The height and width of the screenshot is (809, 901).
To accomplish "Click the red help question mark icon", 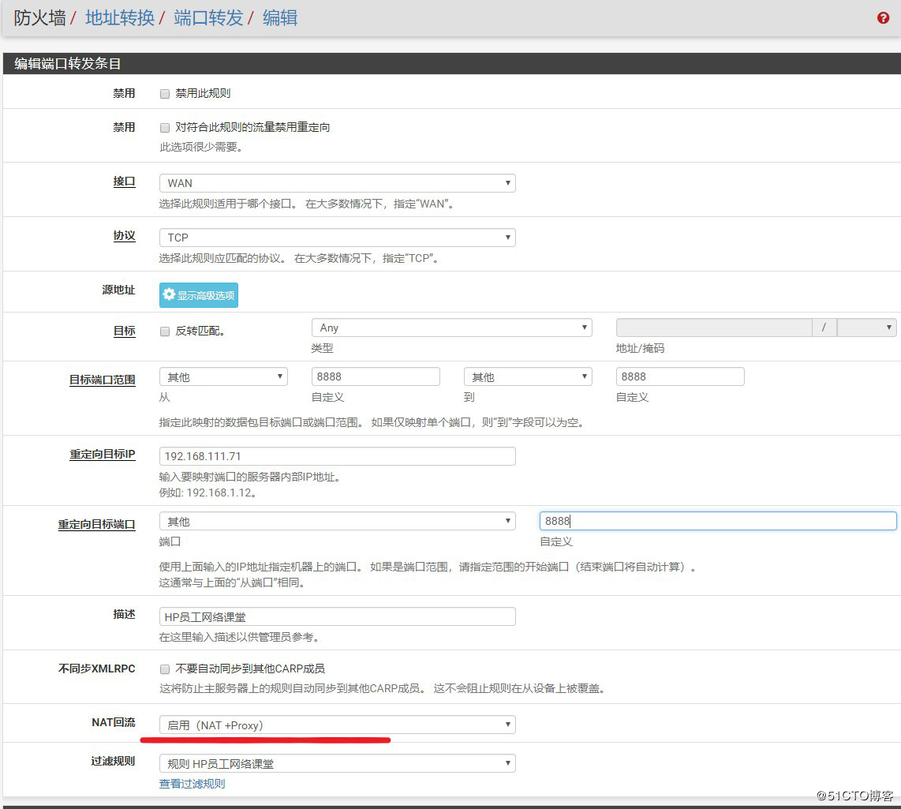I will (883, 18).
